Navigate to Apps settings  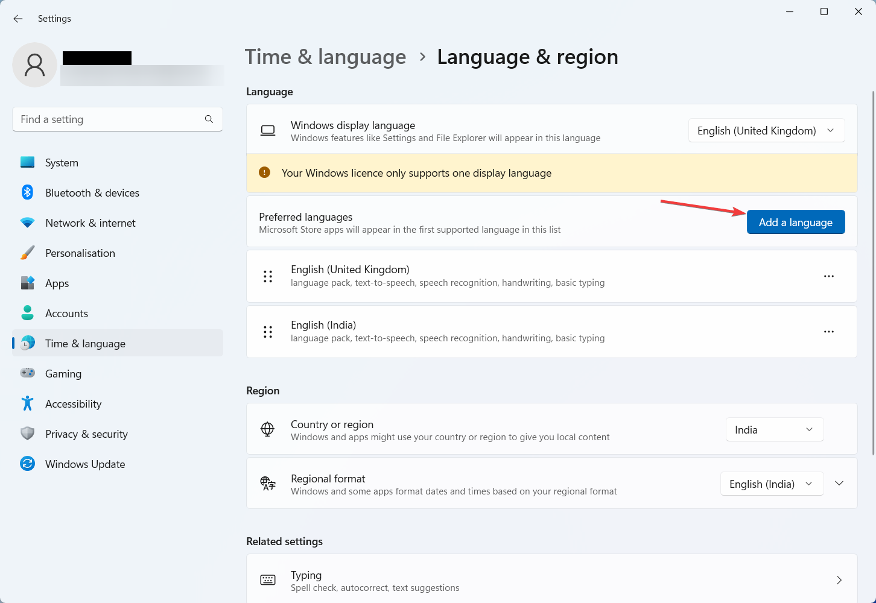click(118, 283)
